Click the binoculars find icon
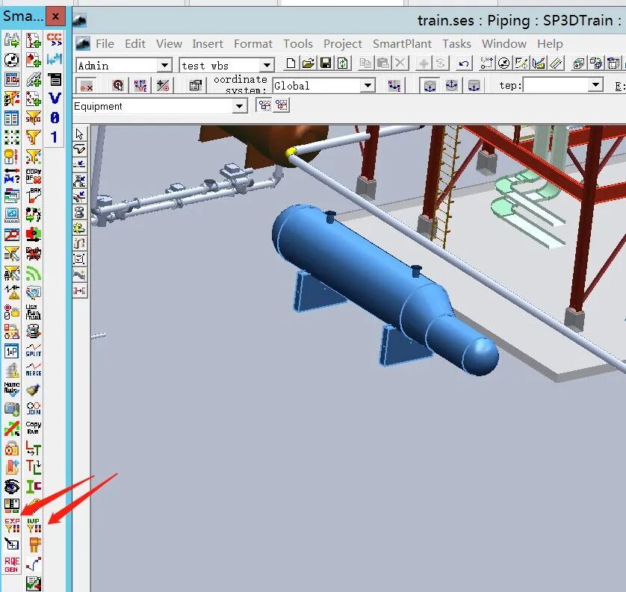Screen dimensions: 626x592 pyautogui.click(x=12, y=40)
